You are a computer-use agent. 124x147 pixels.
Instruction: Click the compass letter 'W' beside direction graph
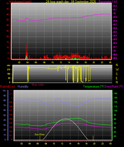click(117, 70)
